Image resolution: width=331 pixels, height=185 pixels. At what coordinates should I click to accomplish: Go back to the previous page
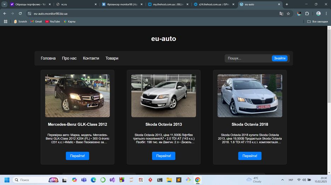tap(5, 13)
